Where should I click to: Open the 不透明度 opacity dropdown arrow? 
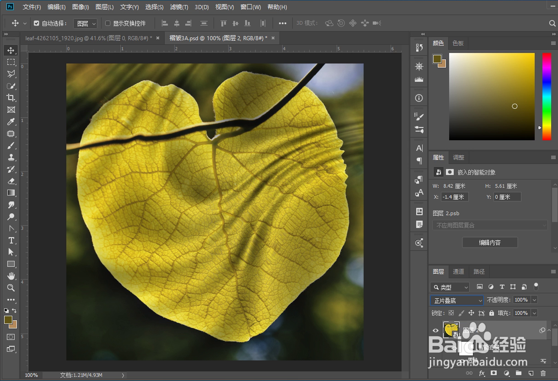[534, 300]
